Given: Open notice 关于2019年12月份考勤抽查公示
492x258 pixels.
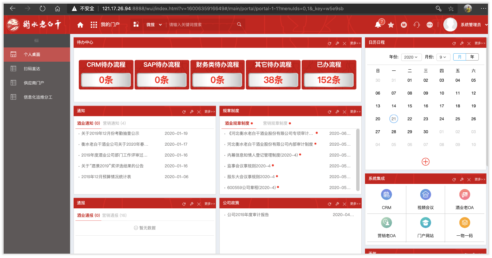Looking at the screenshot, I should point(110,134).
